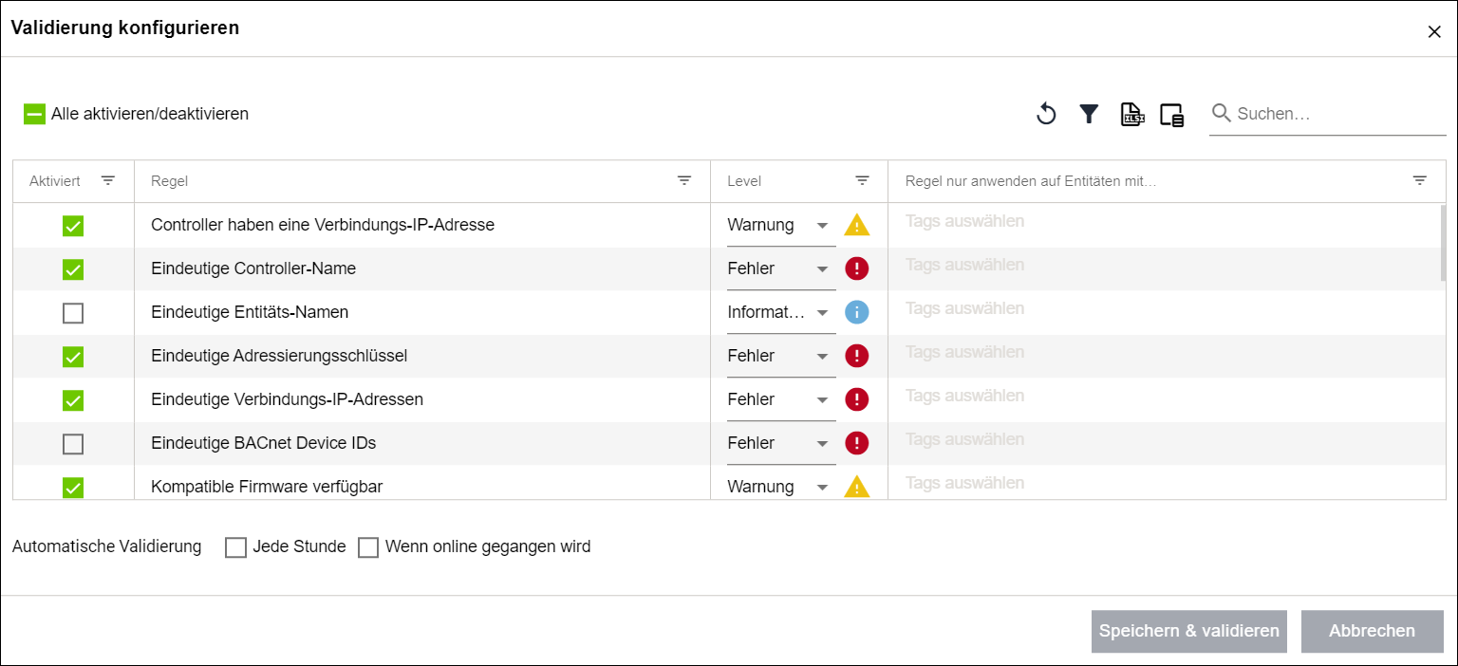Uncheck Eindeutige Verbindungs-IP-Adressen rule
Viewport: 1458px width, 666px height.
click(x=73, y=400)
